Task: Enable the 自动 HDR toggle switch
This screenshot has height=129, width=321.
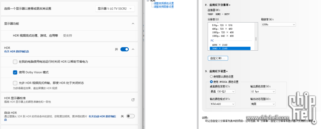Action: [x=130, y=116]
